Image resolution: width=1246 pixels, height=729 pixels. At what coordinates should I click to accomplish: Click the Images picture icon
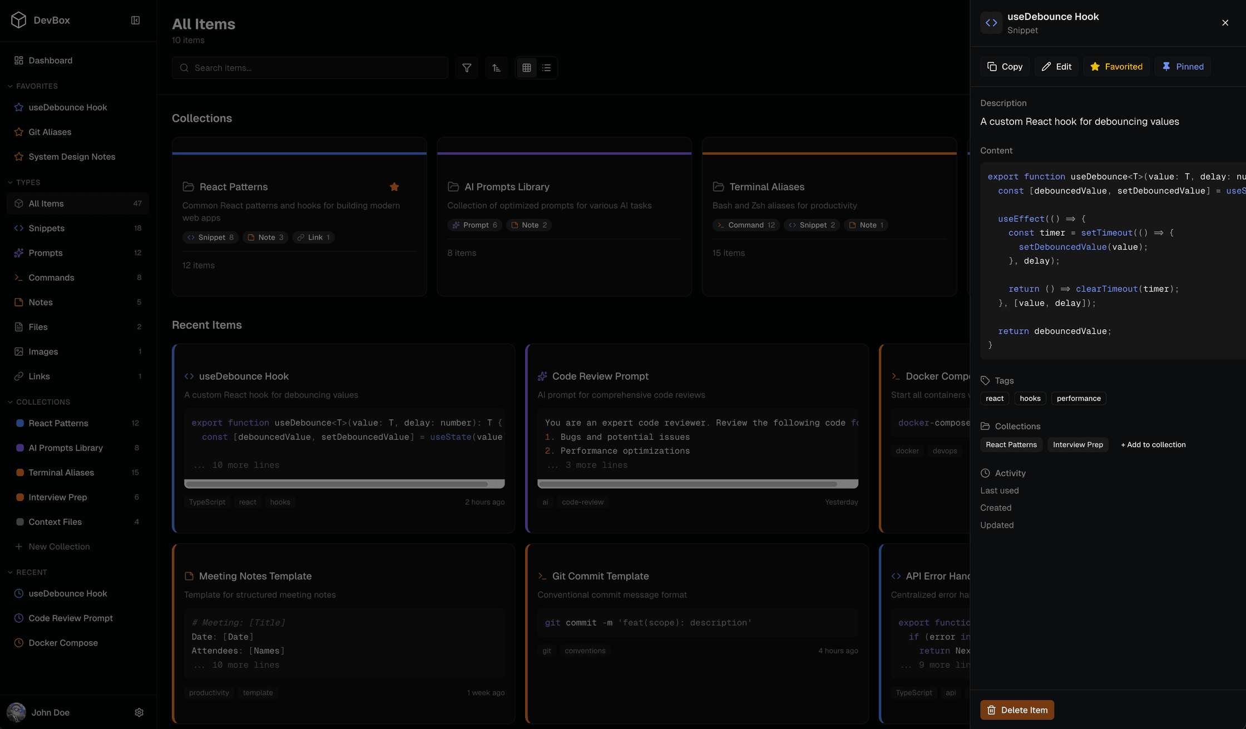click(x=19, y=351)
